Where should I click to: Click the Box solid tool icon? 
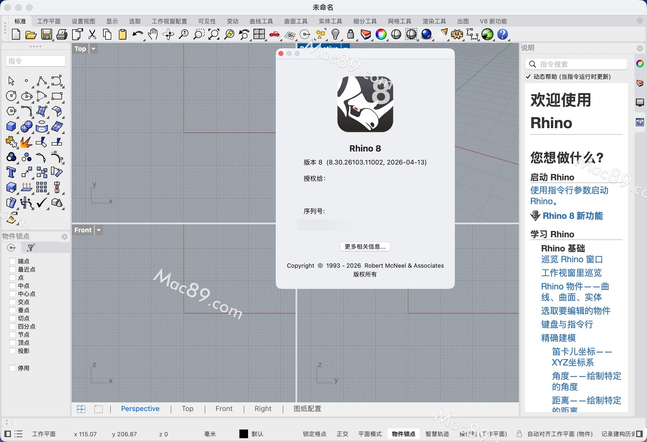pyautogui.click(x=11, y=126)
